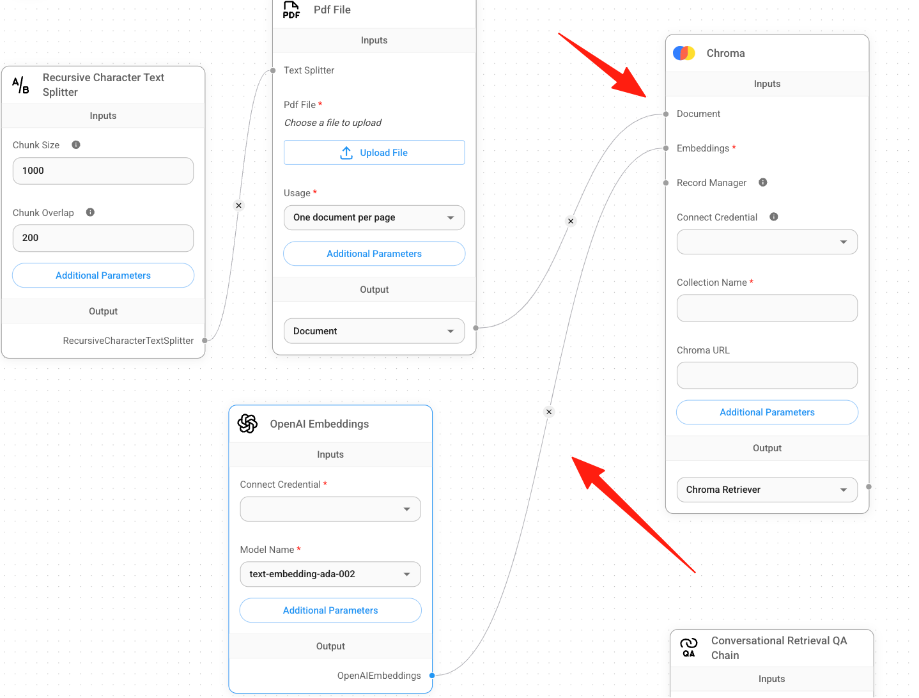
Task: Open the Chroma Retriever output dropdown
Action: click(x=767, y=490)
